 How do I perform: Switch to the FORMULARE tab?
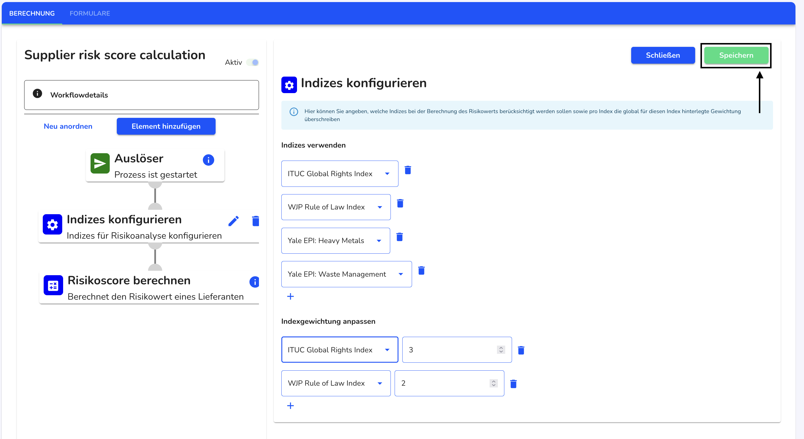point(90,14)
